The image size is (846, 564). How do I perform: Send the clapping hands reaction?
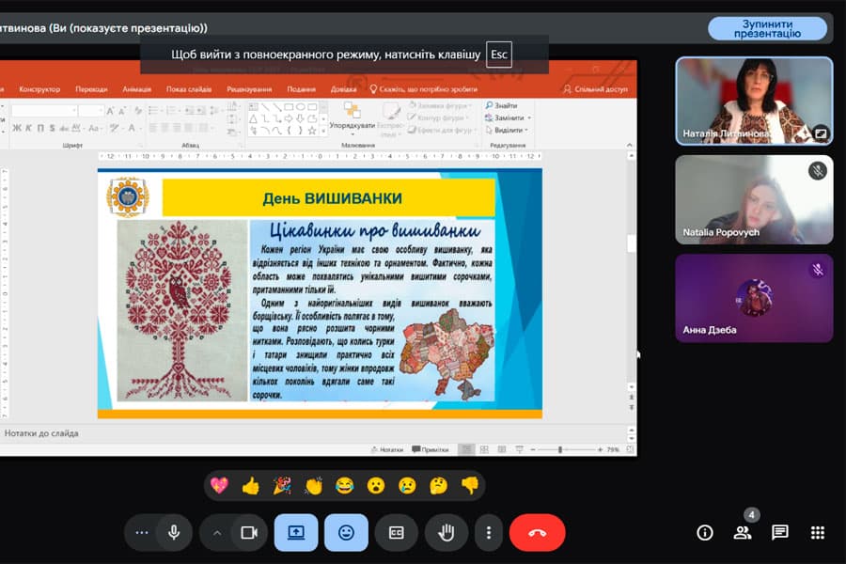(x=314, y=486)
